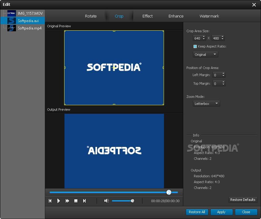Click the Softpedia.mp4 thumbnail image
Viewport: 261px width, 219px height.
pos(12,28)
